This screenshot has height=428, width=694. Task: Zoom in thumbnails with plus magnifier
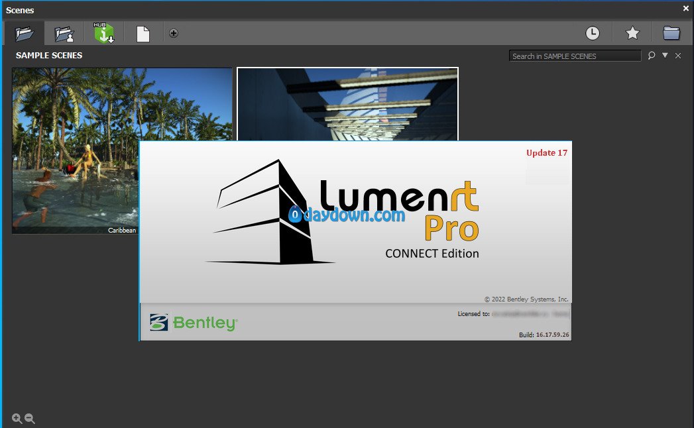coord(17,418)
